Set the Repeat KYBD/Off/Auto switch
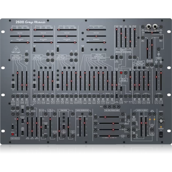Viewport: 172px width, 172px height. click(x=23, y=121)
